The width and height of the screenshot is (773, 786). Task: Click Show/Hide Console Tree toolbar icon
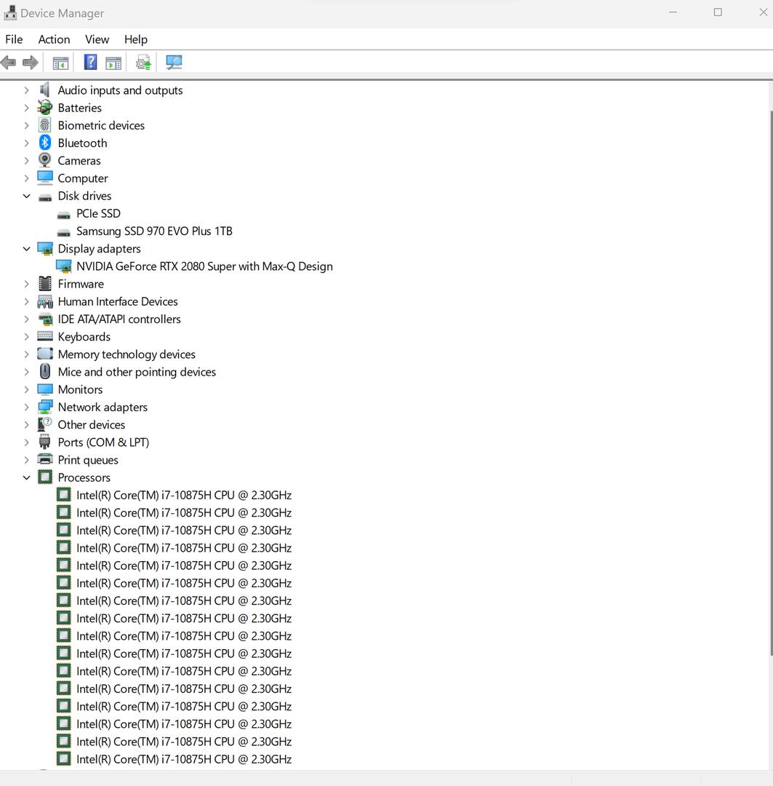[60, 63]
